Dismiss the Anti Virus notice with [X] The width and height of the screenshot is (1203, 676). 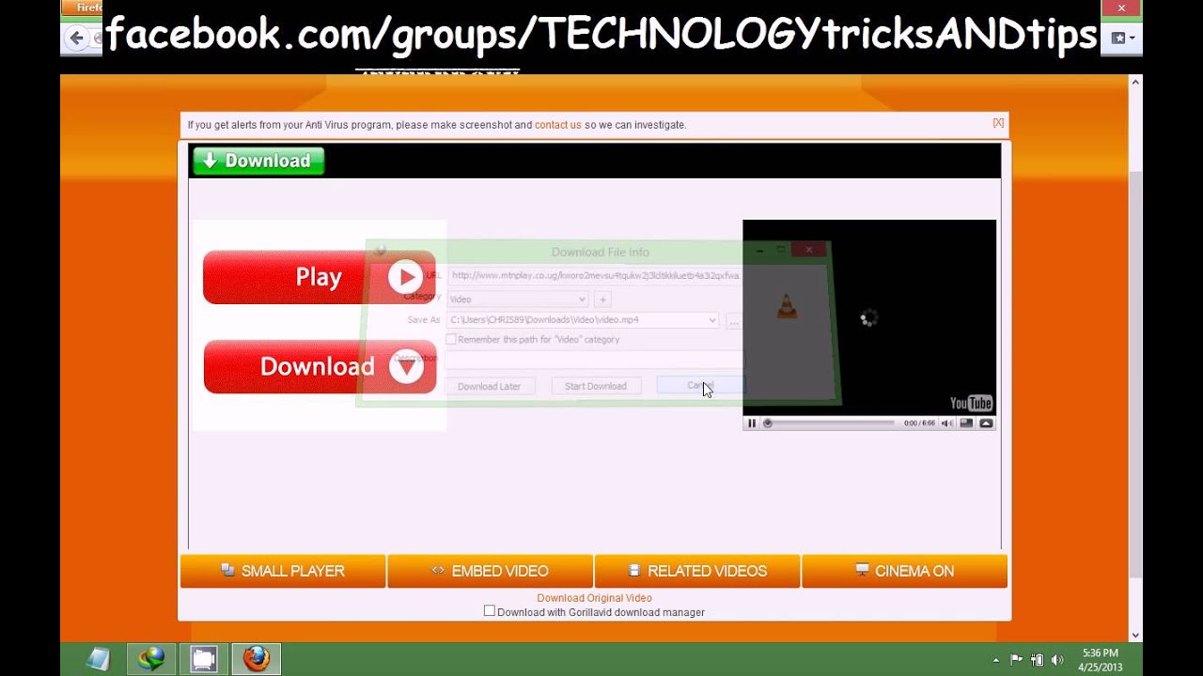(998, 123)
